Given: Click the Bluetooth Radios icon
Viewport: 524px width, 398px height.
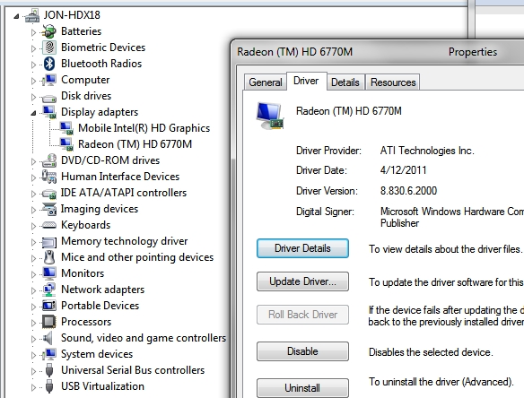Looking at the screenshot, I should pyautogui.click(x=49, y=64).
